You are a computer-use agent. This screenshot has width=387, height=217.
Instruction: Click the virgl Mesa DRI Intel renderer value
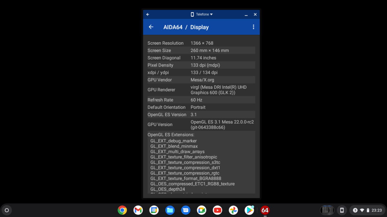click(219, 90)
